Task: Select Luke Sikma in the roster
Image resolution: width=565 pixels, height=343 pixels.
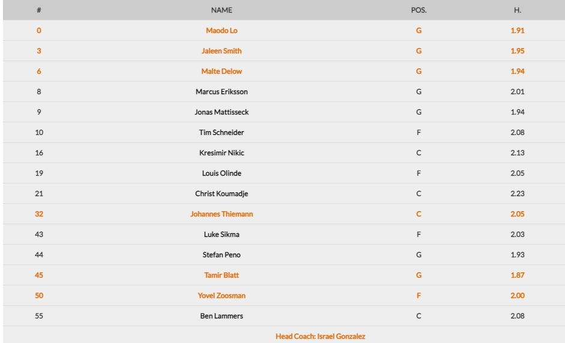Action: click(x=222, y=234)
